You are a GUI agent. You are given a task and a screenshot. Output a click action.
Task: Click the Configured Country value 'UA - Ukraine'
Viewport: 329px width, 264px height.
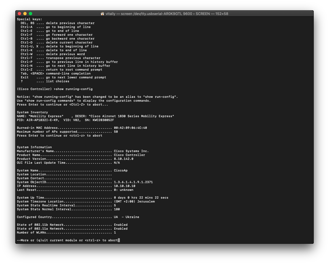point(126,217)
